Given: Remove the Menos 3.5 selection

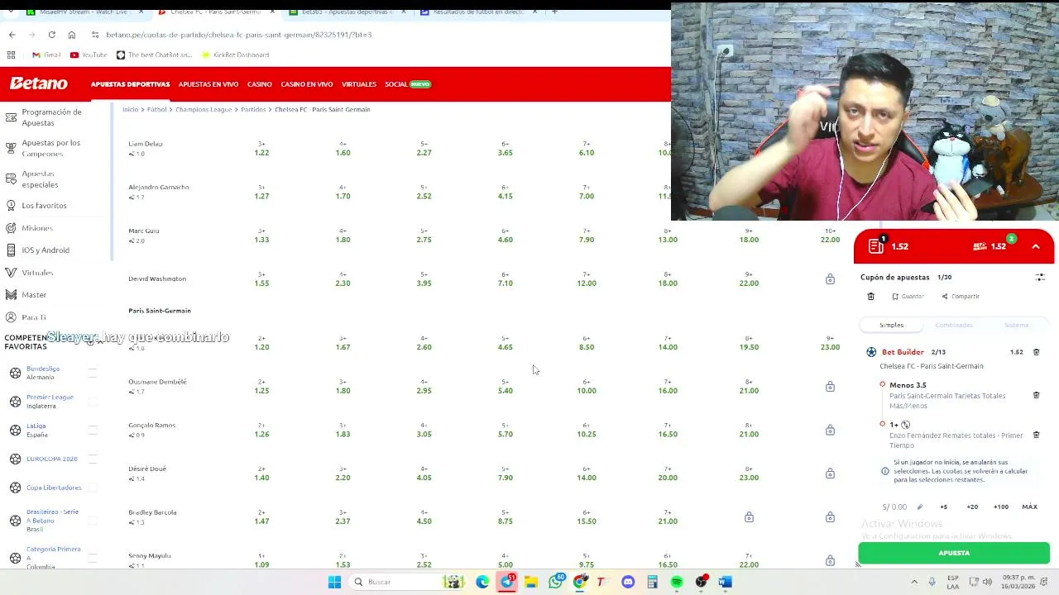Looking at the screenshot, I should [1036, 395].
